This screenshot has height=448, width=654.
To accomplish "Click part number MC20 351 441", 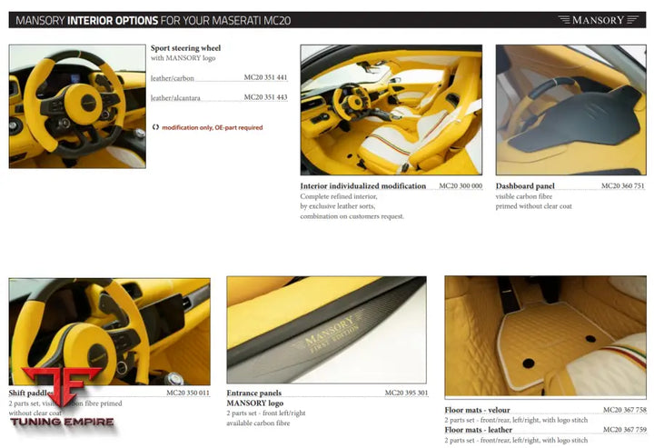I will [265, 77].
